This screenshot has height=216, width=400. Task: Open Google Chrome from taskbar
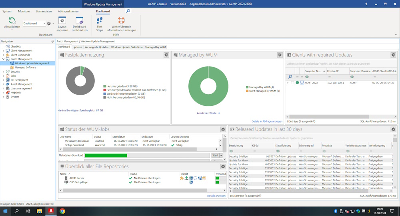(x=62, y=211)
